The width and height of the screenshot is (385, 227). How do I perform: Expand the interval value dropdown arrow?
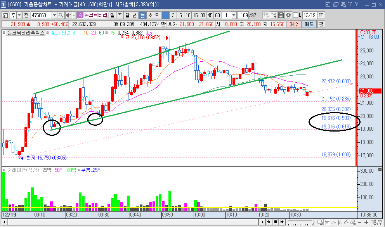pos(234,15)
